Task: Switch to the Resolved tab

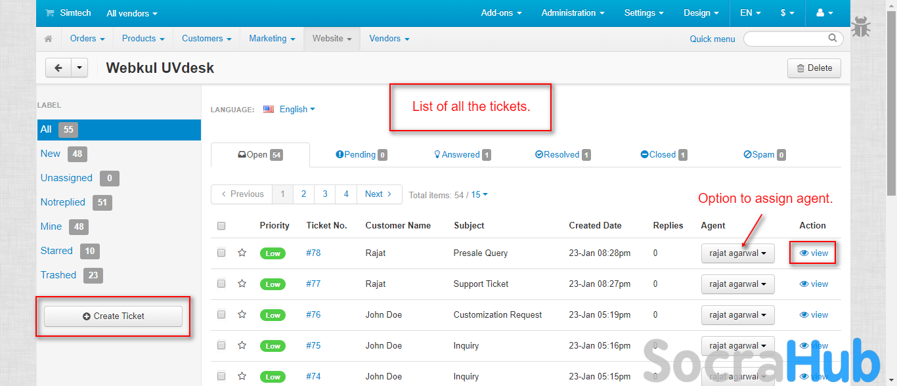Action: (x=561, y=155)
